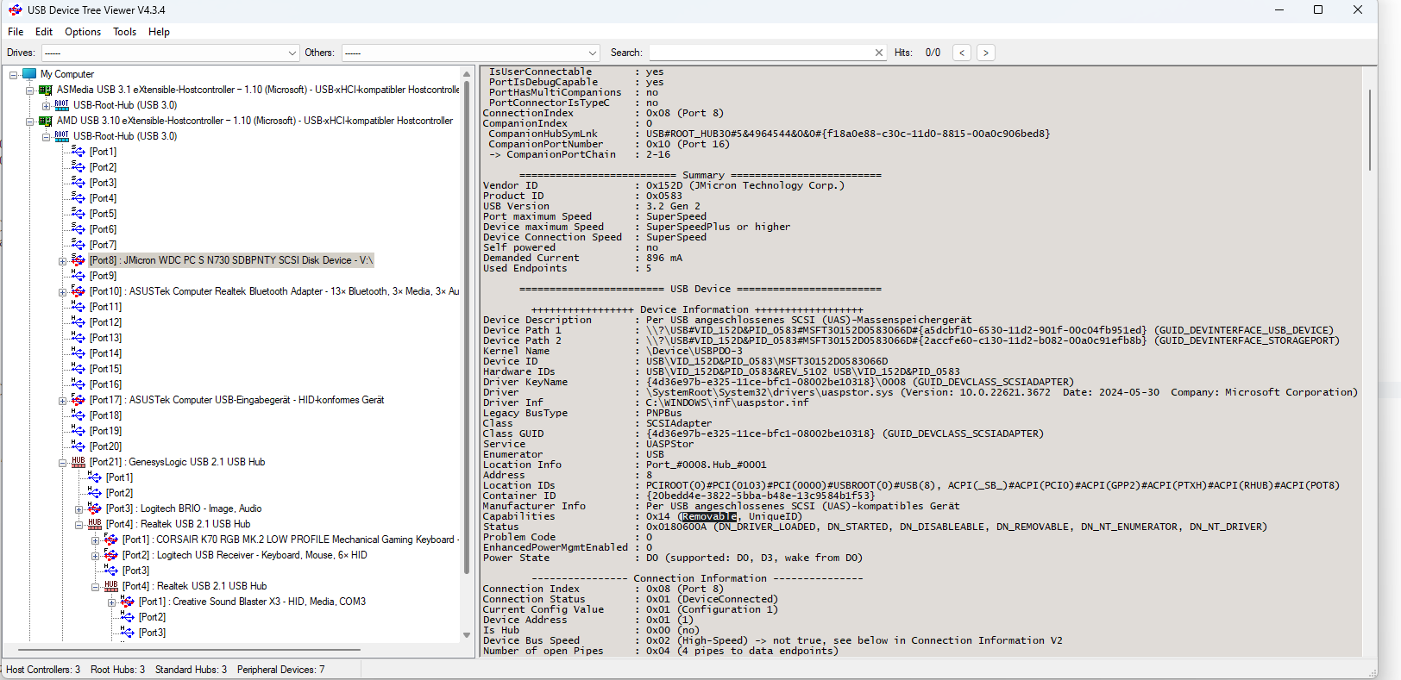This screenshot has width=1401, height=680.
Task: Expand the CORSAIR K70 keyboard node
Action: [96, 540]
